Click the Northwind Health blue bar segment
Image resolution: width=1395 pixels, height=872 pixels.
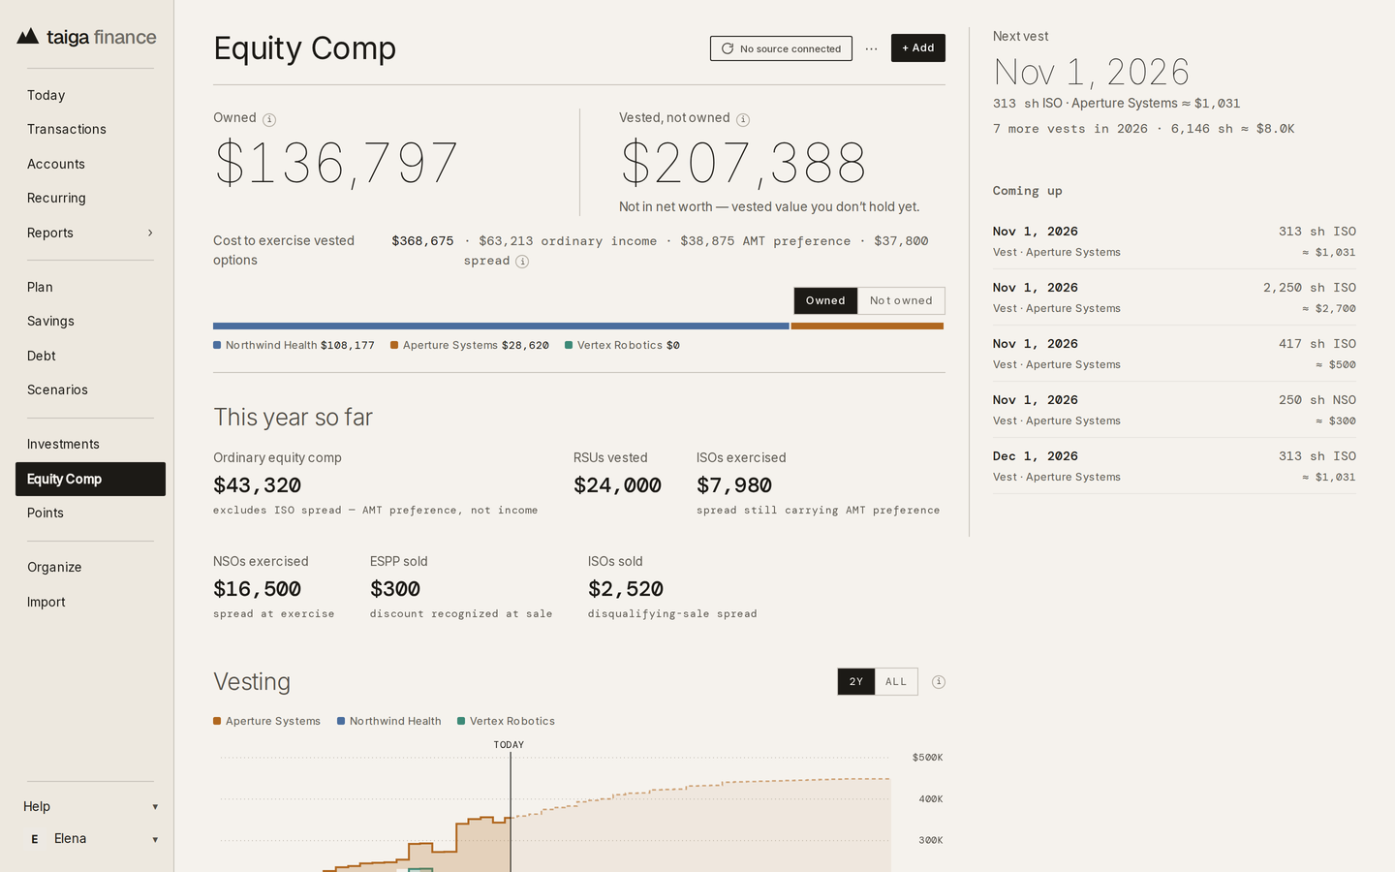pyautogui.click(x=501, y=327)
